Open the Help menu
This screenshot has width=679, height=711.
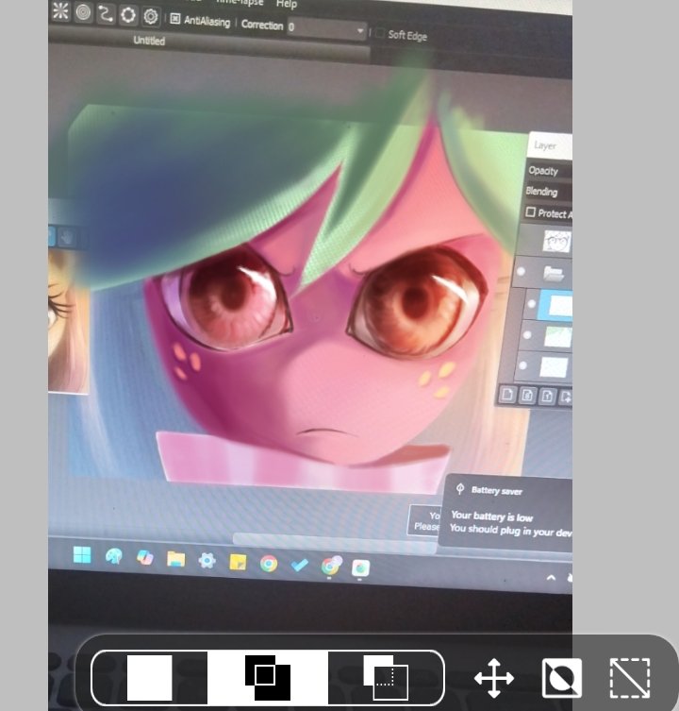pyautogui.click(x=287, y=4)
